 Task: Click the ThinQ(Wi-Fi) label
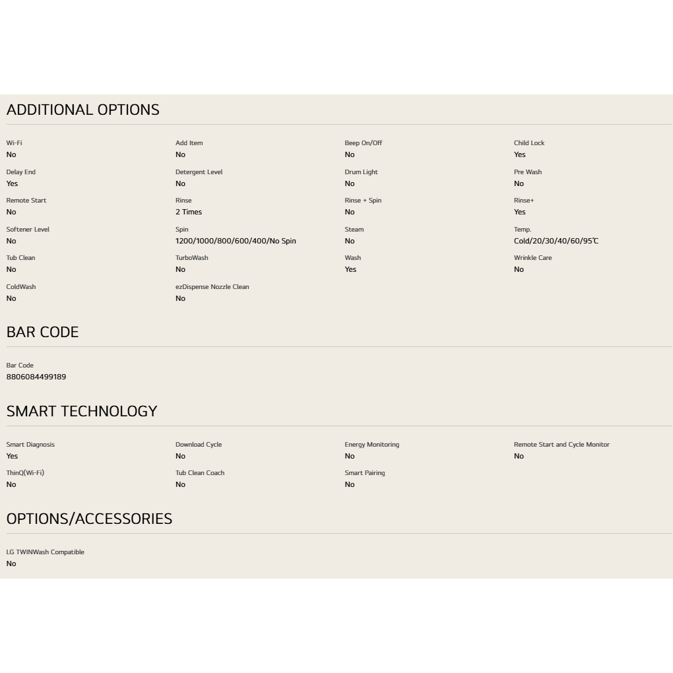pyautogui.click(x=25, y=473)
